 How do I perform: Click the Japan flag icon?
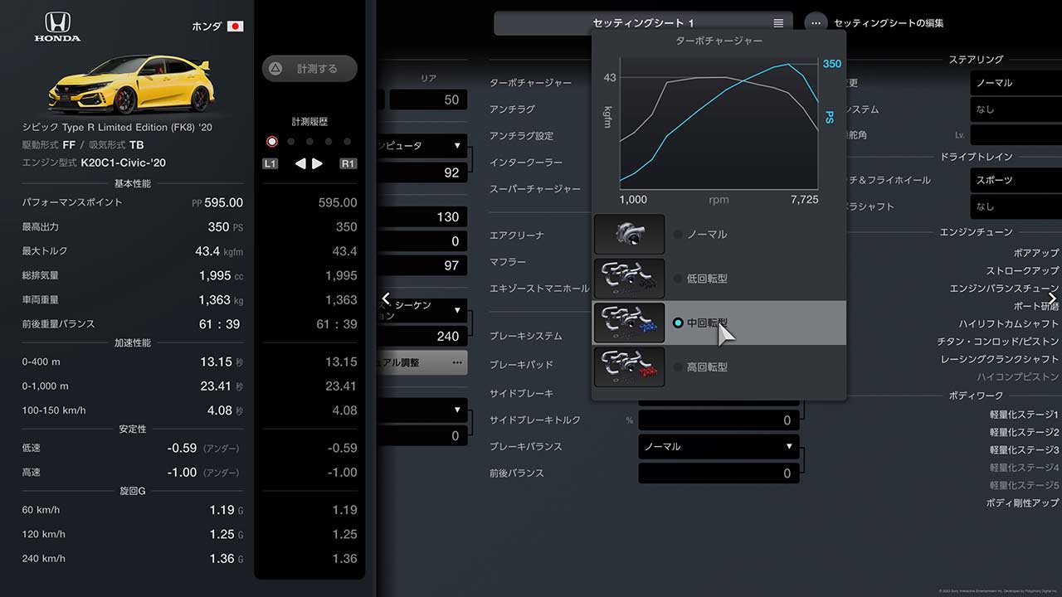tap(236, 27)
